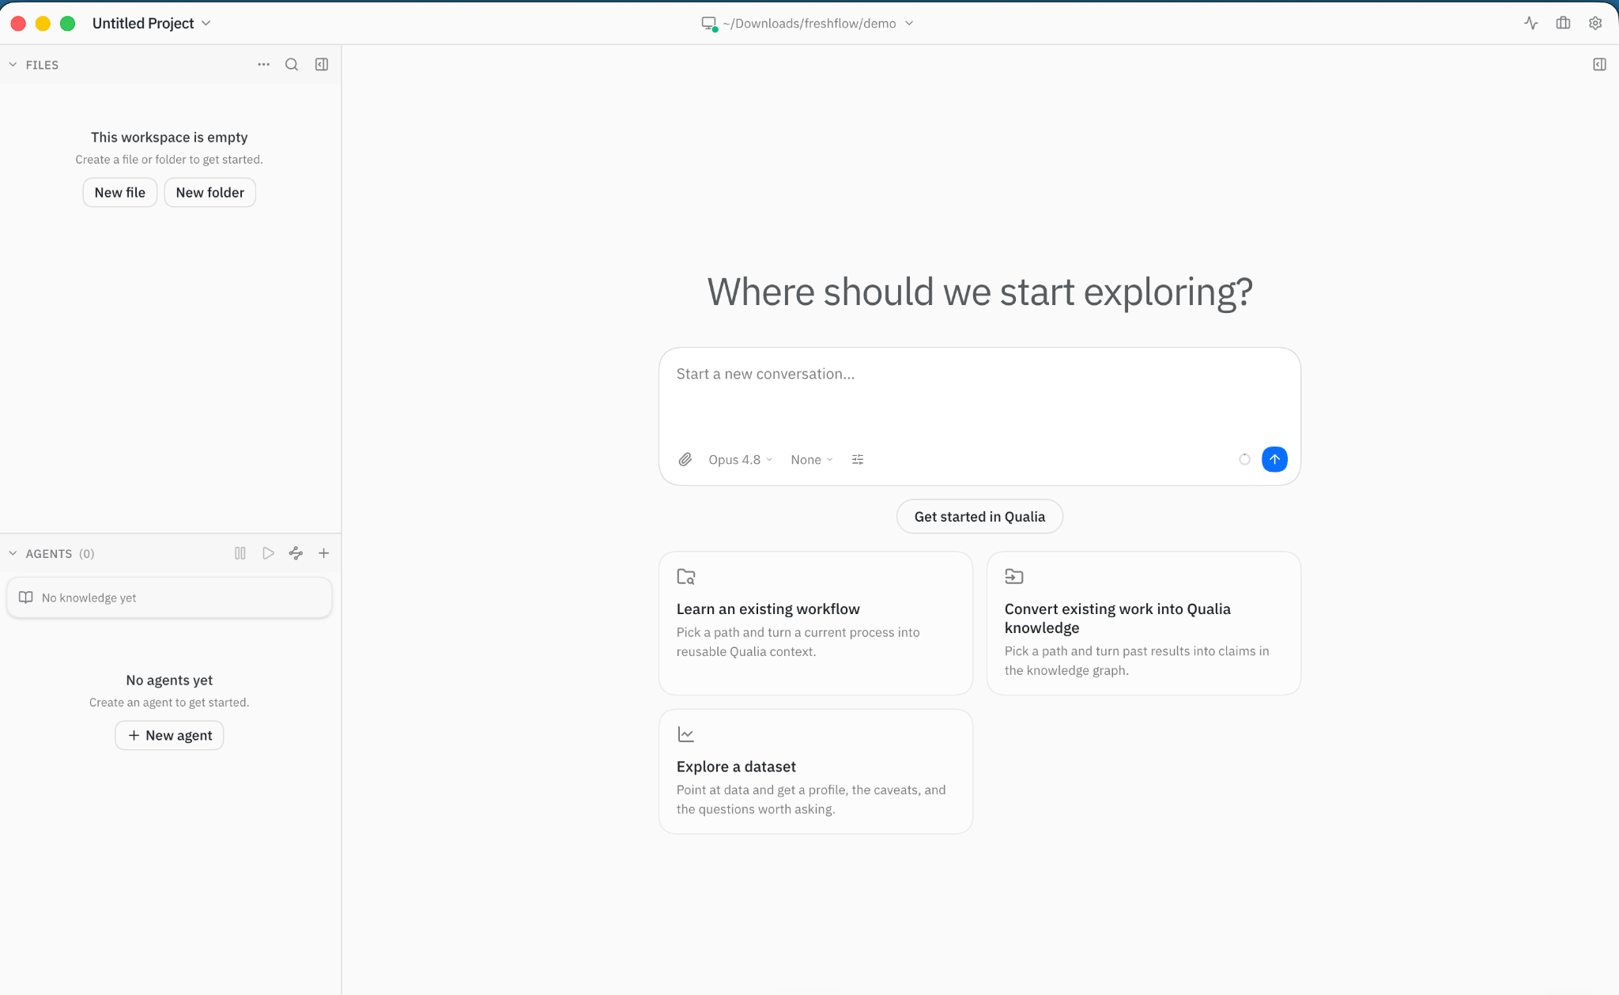Image resolution: width=1619 pixels, height=995 pixels.
Task: Open the conversation tuning sliders icon
Action: [858, 459]
